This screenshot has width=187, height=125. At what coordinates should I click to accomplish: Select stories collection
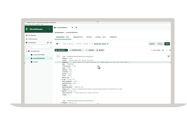coord(36,62)
